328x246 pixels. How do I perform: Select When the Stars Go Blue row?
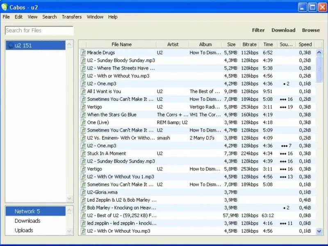[198, 115]
